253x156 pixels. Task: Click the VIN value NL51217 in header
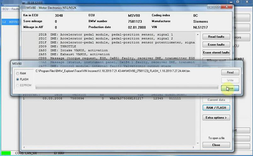(201, 27)
